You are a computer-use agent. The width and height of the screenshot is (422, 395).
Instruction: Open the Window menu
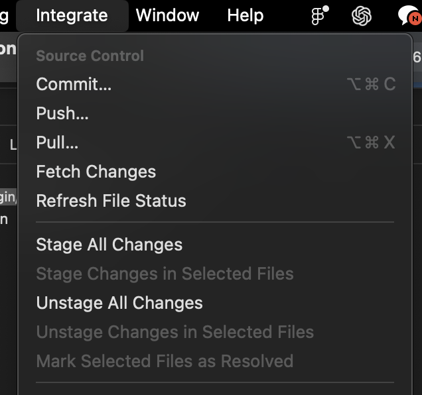click(x=167, y=15)
